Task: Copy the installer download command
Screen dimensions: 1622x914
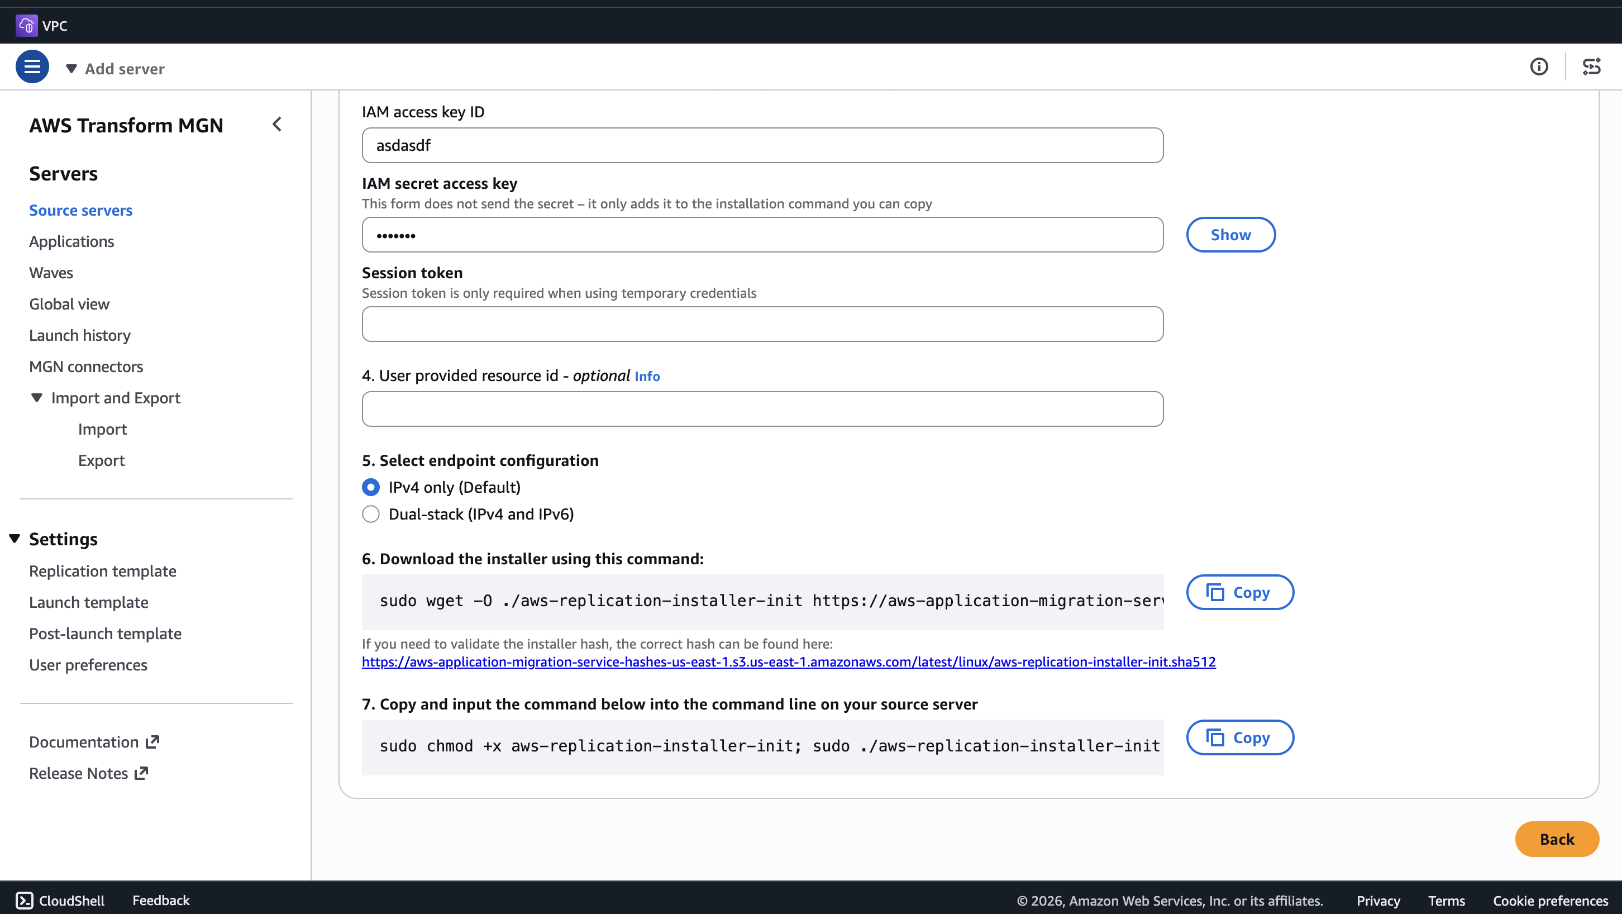Action: click(x=1240, y=592)
